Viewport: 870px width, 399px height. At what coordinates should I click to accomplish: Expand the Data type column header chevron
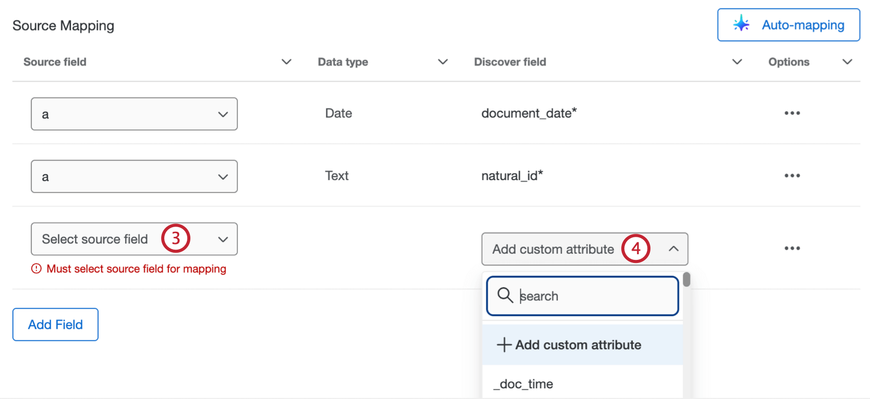[443, 62]
